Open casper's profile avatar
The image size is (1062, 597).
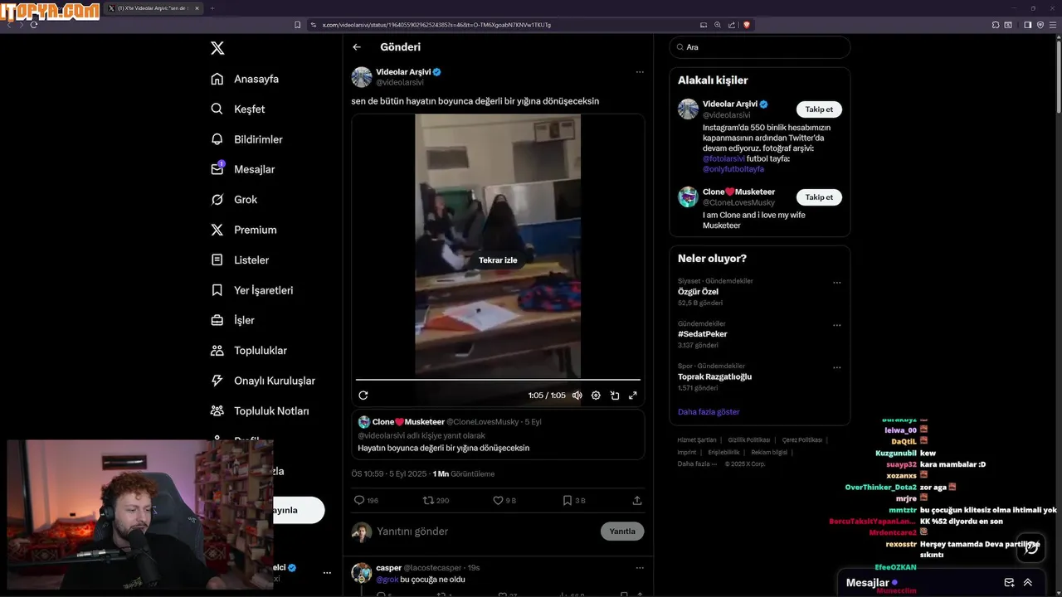(x=362, y=573)
